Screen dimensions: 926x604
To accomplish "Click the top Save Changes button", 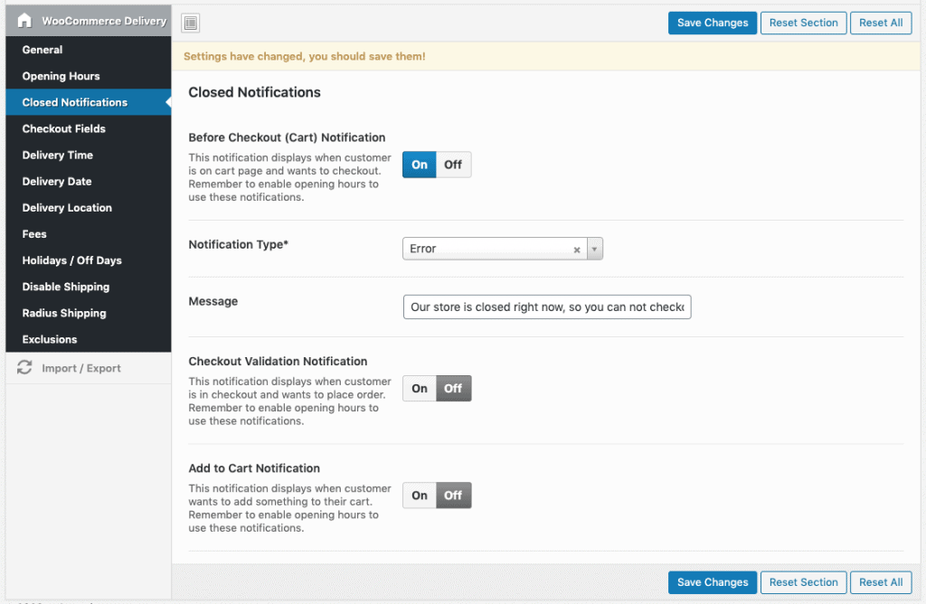I will point(713,23).
